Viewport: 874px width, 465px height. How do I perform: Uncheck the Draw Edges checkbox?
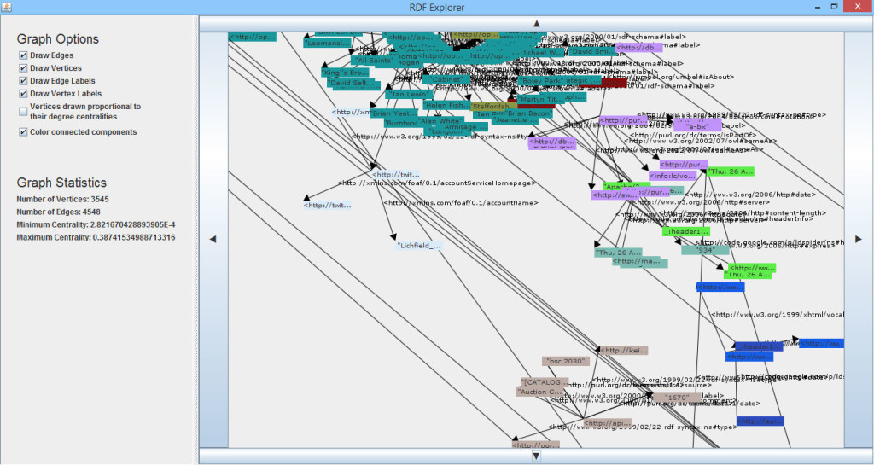pyautogui.click(x=24, y=56)
